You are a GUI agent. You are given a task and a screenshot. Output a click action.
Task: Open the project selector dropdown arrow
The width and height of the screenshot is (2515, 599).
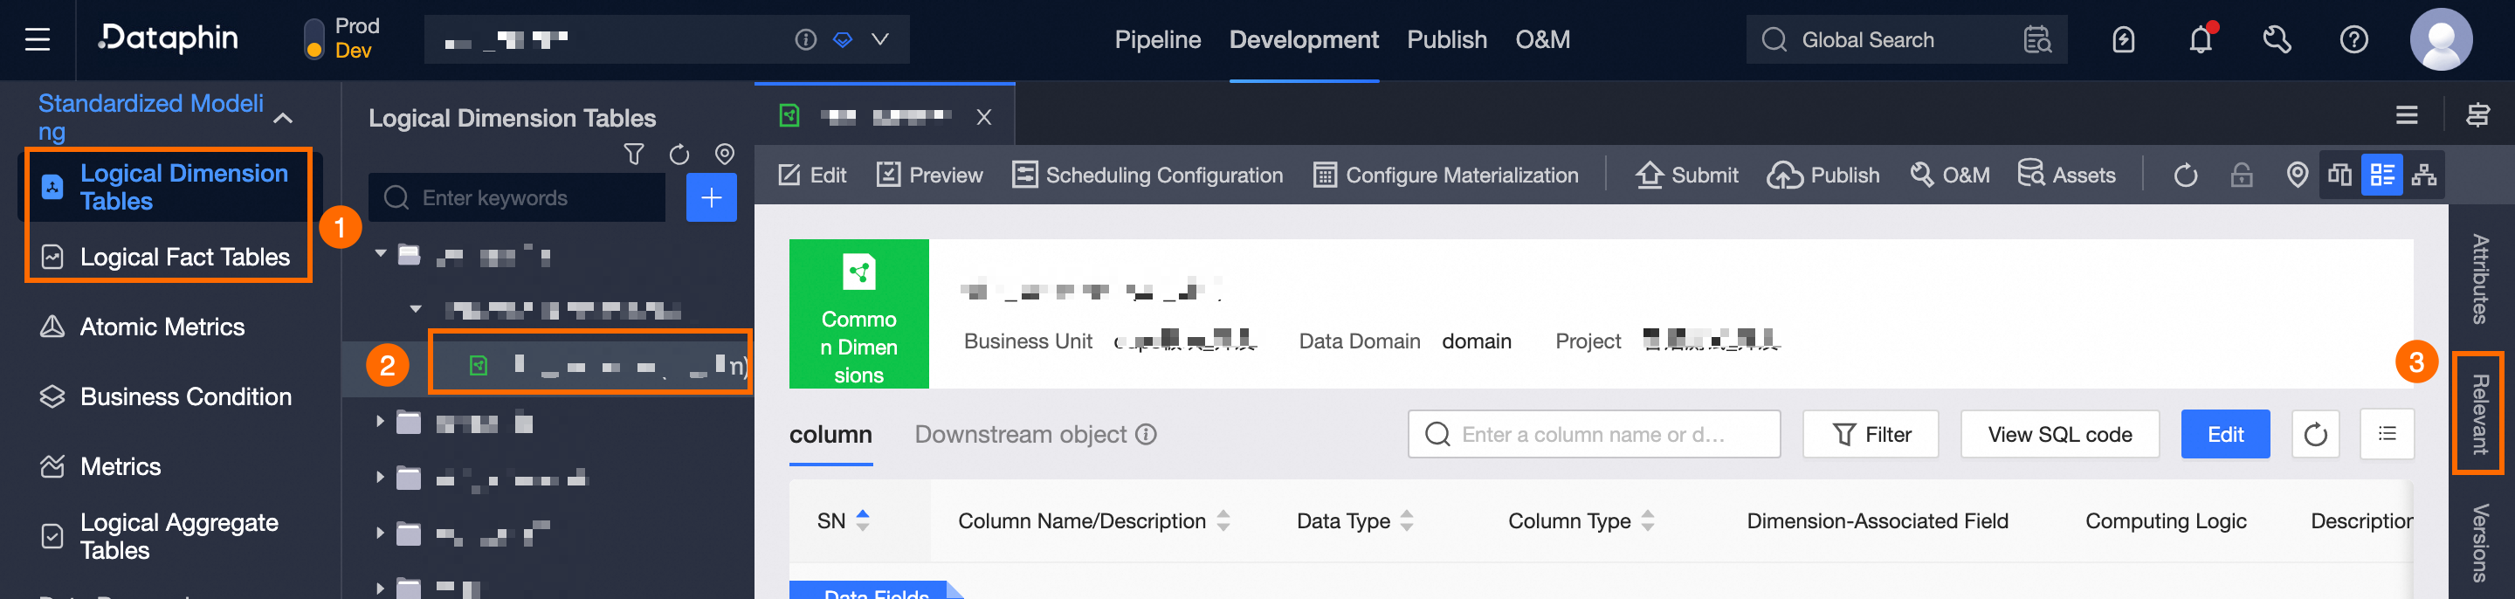[x=879, y=39]
